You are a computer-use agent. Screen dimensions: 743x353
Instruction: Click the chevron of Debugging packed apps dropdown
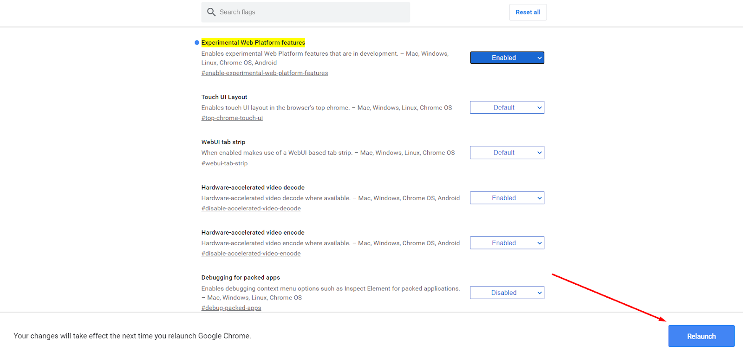click(x=539, y=293)
